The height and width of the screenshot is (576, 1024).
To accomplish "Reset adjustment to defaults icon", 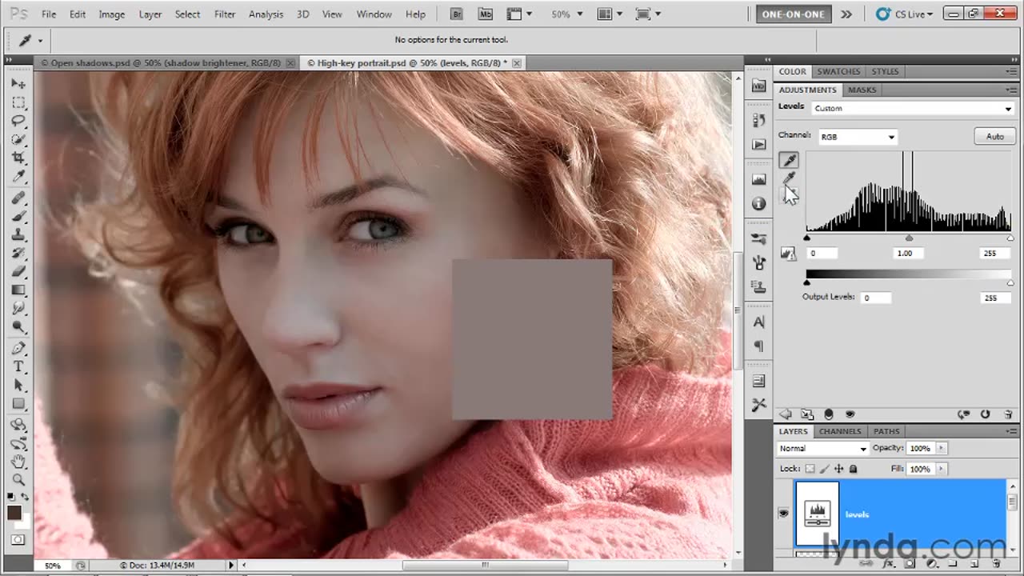I will [986, 414].
